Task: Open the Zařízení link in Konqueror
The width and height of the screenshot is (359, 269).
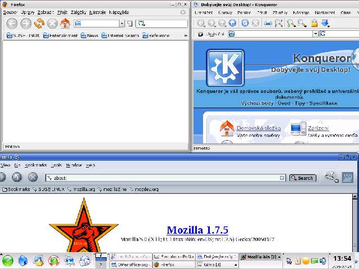Action: coord(318,128)
